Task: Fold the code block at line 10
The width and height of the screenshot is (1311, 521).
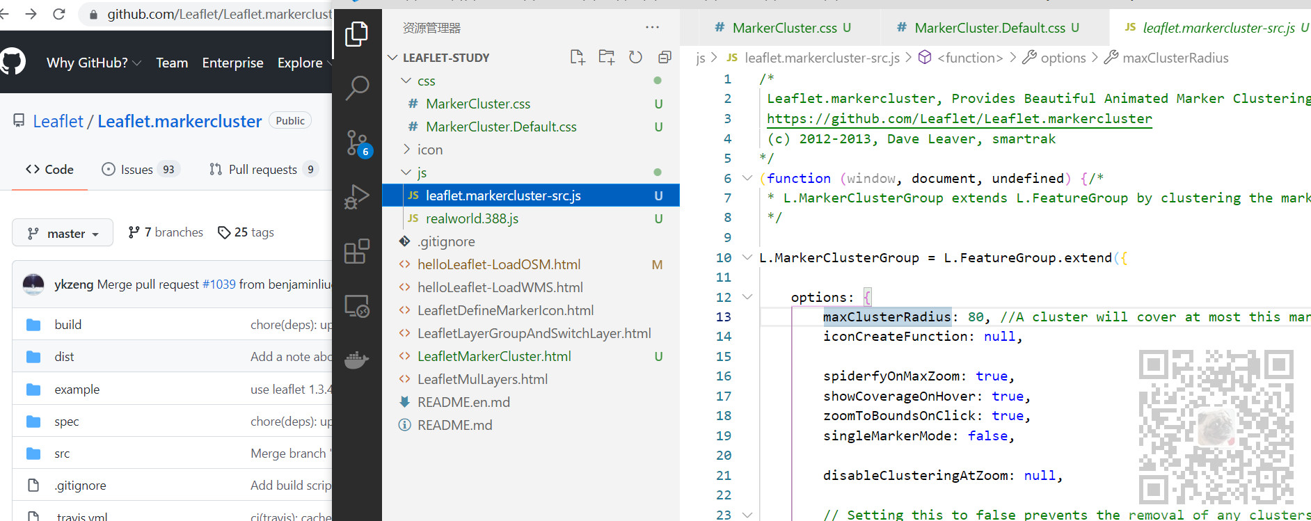Action: 747,257
